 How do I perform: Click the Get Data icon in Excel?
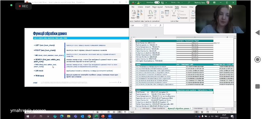click(133, 12)
